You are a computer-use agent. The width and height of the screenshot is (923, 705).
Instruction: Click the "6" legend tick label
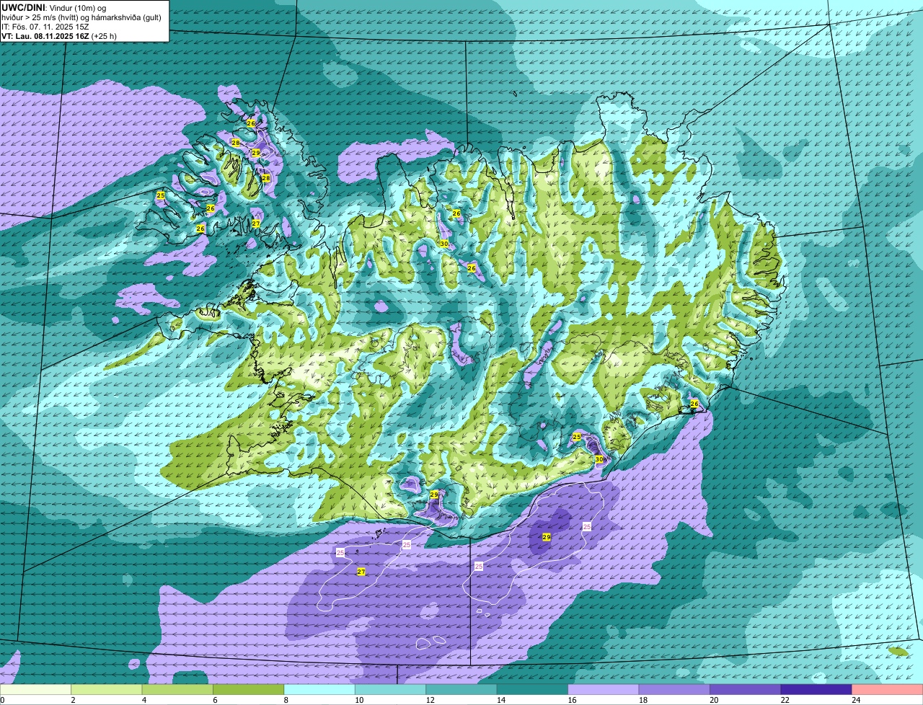pos(213,700)
